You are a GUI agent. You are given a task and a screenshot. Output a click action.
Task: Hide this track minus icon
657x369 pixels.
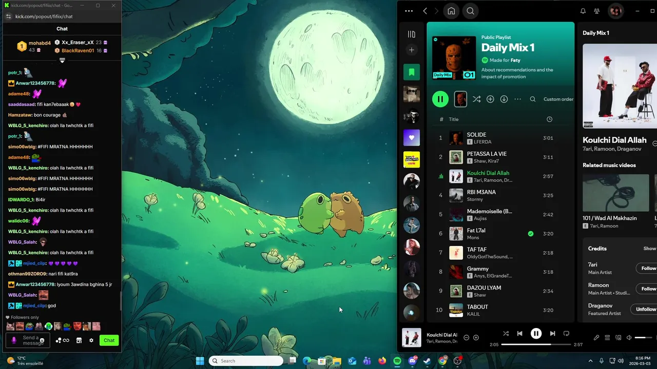pos(466,337)
